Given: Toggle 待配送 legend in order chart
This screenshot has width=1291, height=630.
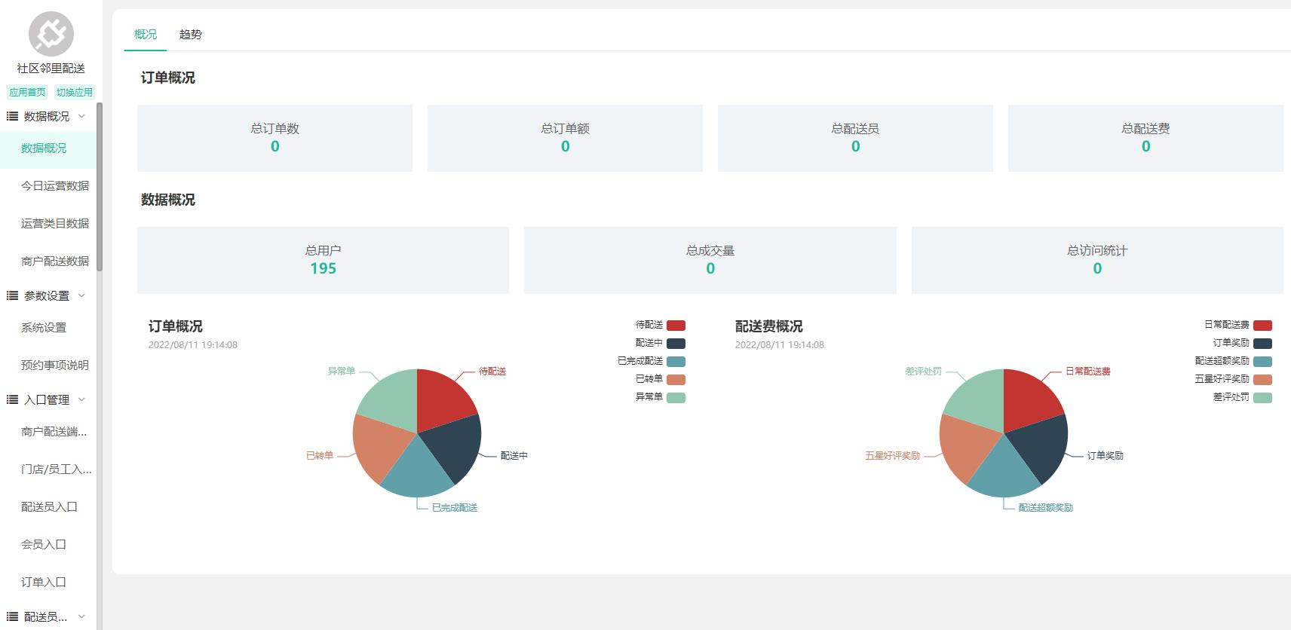Looking at the screenshot, I should pyautogui.click(x=675, y=326).
